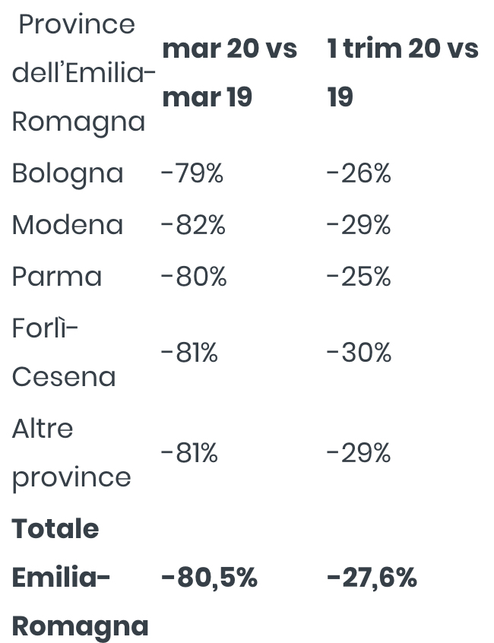This screenshot has width=494, height=643.
Task: Select the 'mar 20 vs mar 19' column header
Action: pyautogui.click(x=230, y=73)
